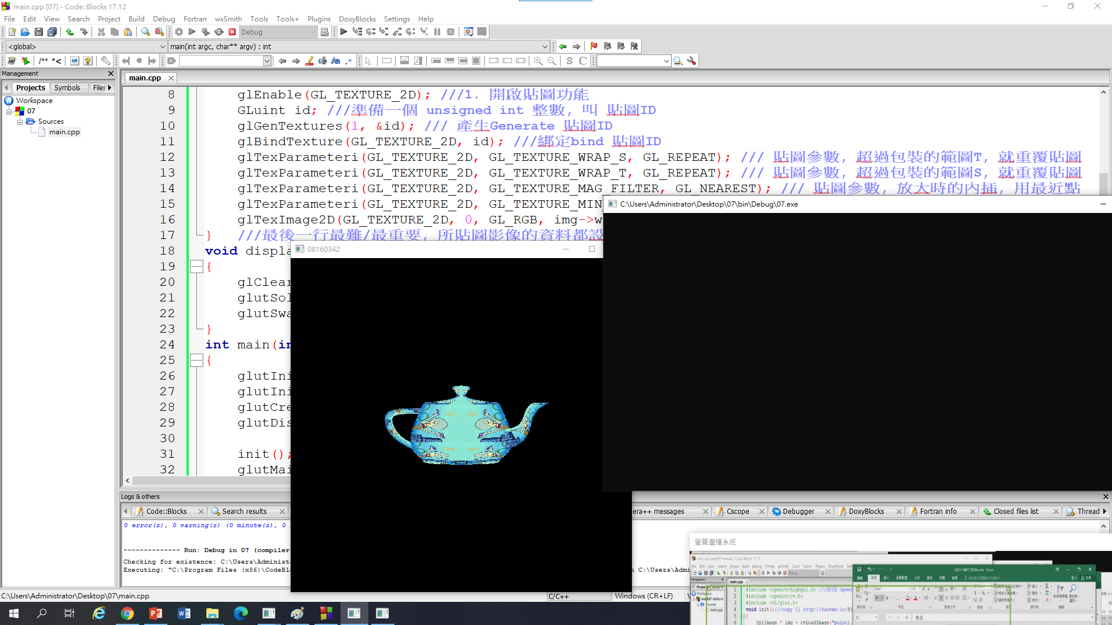Toggle highlight search results marker
This screenshot has height=625, width=1112.
tap(309, 61)
